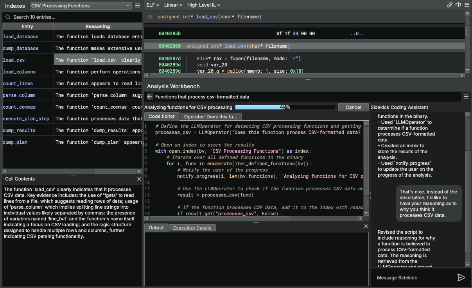Select the parse_column entry
This screenshot has width=472, height=288.
[x=28, y=95]
